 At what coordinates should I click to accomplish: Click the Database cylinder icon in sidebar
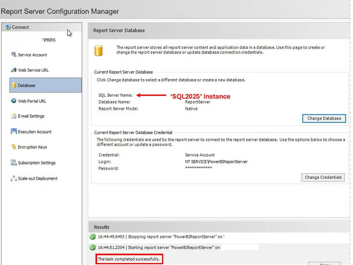(14, 85)
